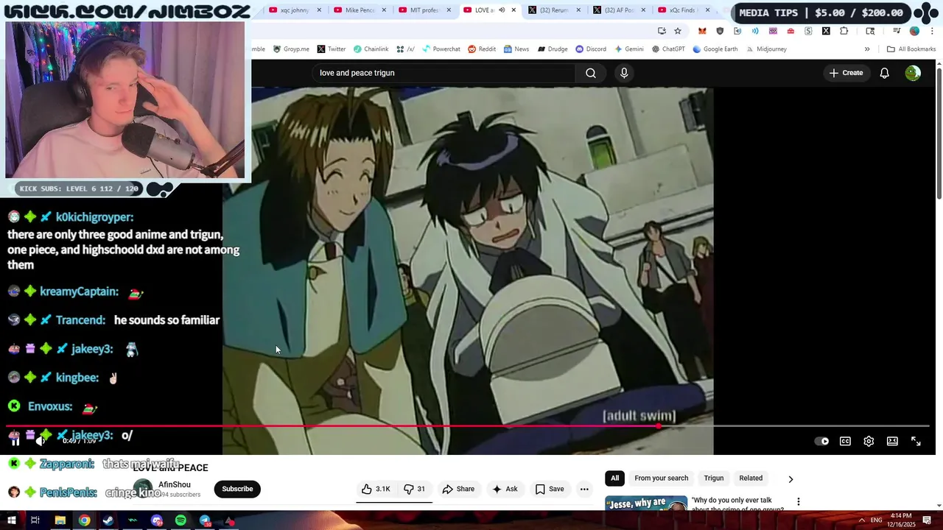Open the Twitter bookmark
Viewport: 943px width, 530px height.
click(332, 49)
